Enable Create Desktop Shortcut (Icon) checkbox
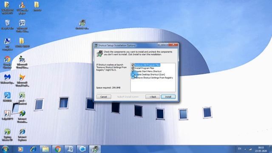Screen dimensions: 272x153 pyautogui.click(x=133, y=75)
